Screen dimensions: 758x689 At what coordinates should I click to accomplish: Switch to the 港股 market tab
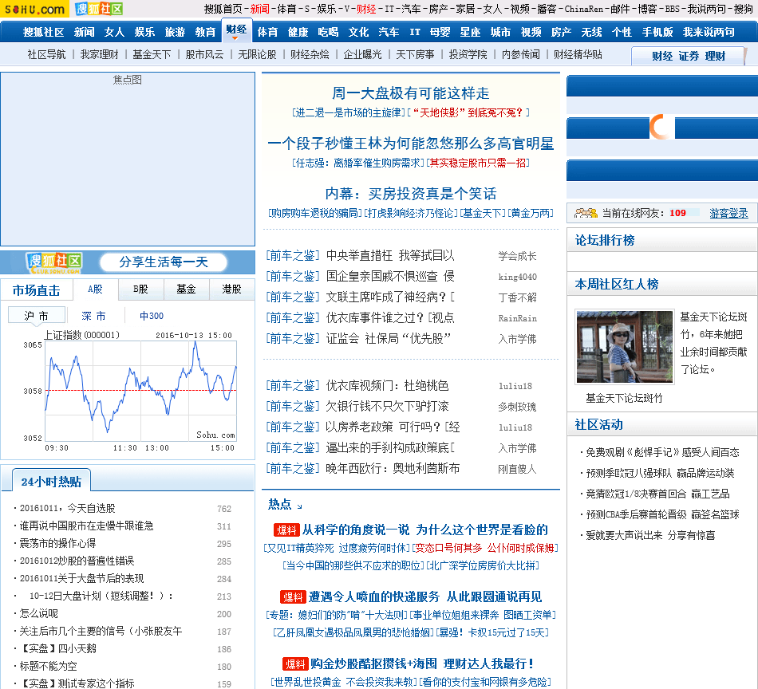[231, 289]
